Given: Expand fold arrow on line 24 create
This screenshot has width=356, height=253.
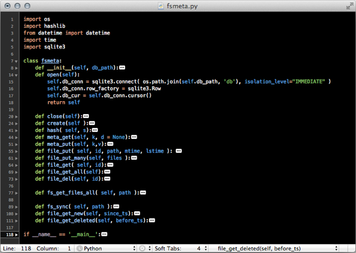Looking at the screenshot, I should [x=16, y=123].
